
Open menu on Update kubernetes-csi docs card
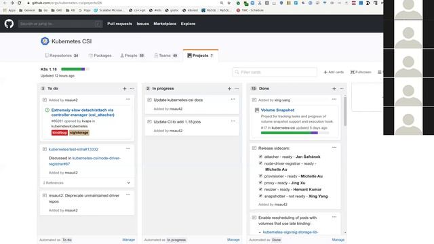coord(233,99)
